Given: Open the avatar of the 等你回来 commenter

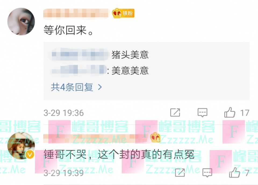Looking at the screenshot, I should 21,22.
